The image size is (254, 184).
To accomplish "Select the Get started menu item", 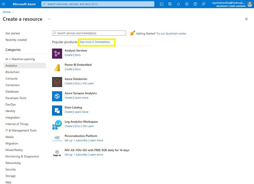I will click(x=13, y=33).
